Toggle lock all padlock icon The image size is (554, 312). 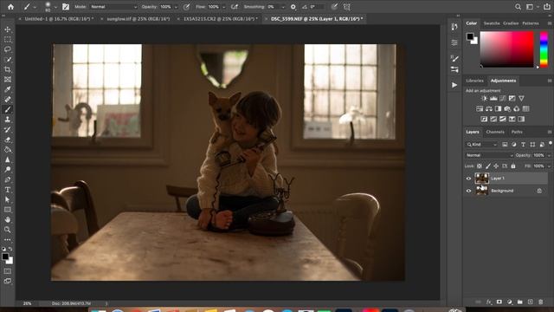(x=513, y=166)
